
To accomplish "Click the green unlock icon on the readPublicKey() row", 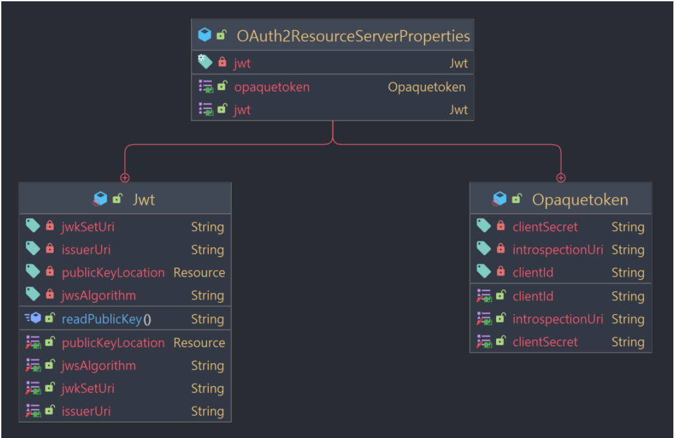I will [50, 318].
